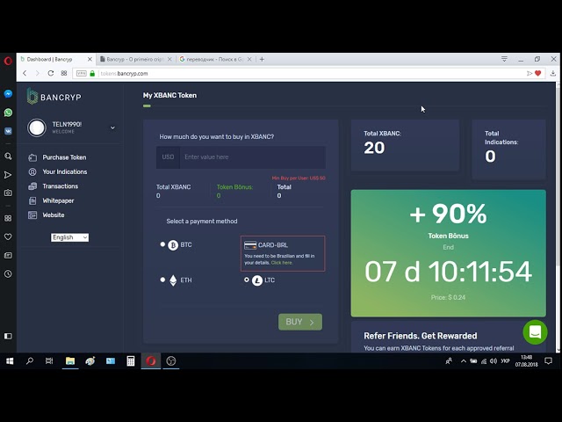Open bookmarks heart in Opera sidebar
The height and width of the screenshot is (422, 562).
tap(8, 236)
